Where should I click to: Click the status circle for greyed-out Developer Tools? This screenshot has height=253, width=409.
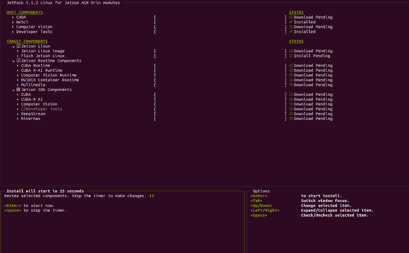(x=291, y=109)
